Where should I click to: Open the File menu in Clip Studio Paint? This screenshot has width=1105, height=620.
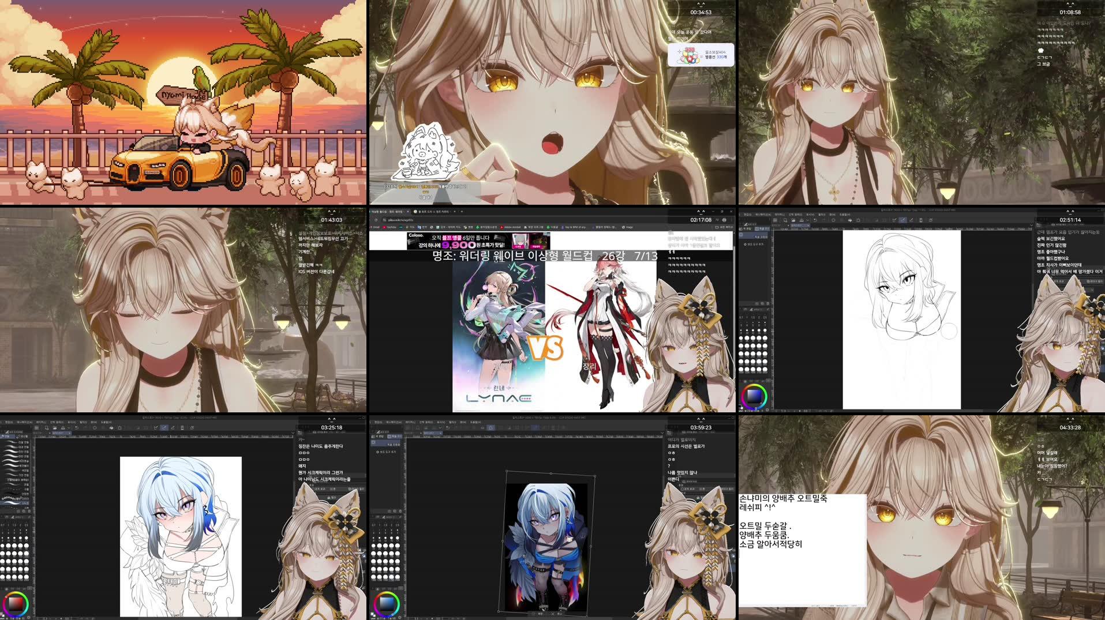coord(8,422)
